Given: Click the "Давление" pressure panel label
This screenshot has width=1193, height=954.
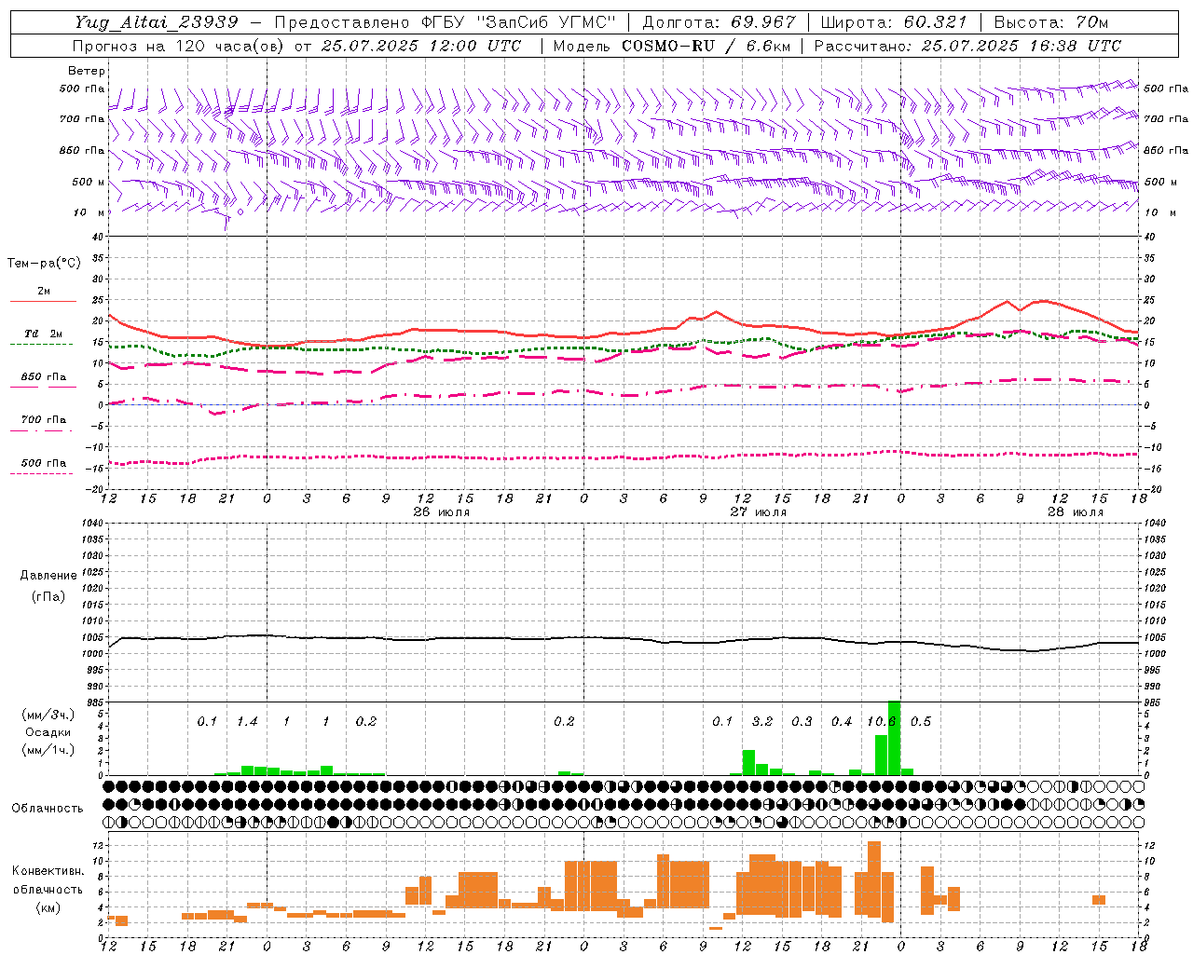Looking at the screenshot, I should click(x=48, y=576).
